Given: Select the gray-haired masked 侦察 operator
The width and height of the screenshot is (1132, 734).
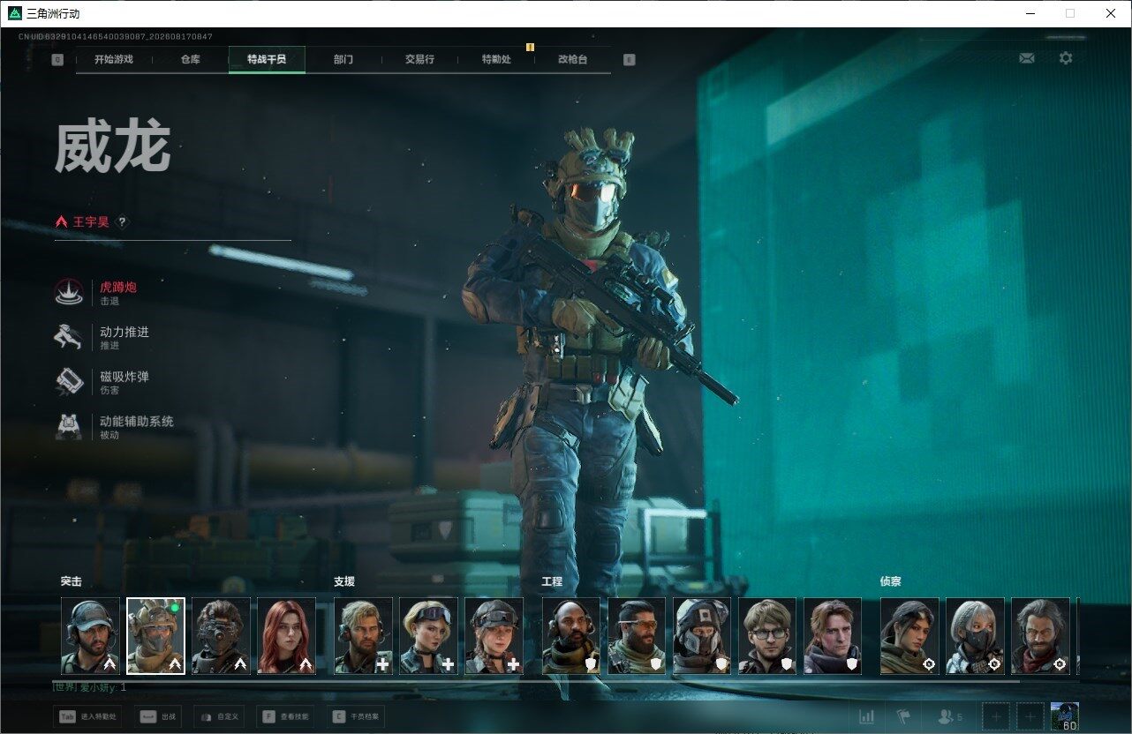Looking at the screenshot, I should (975, 636).
